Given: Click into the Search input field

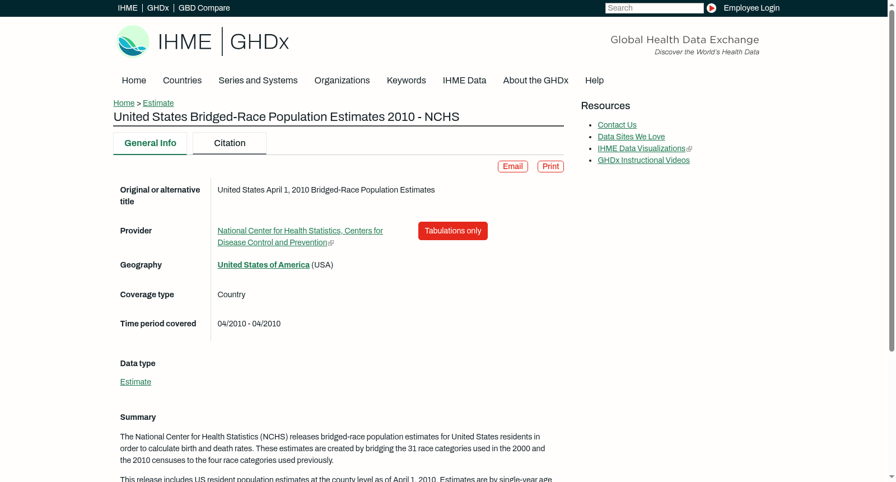Looking at the screenshot, I should [654, 8].
